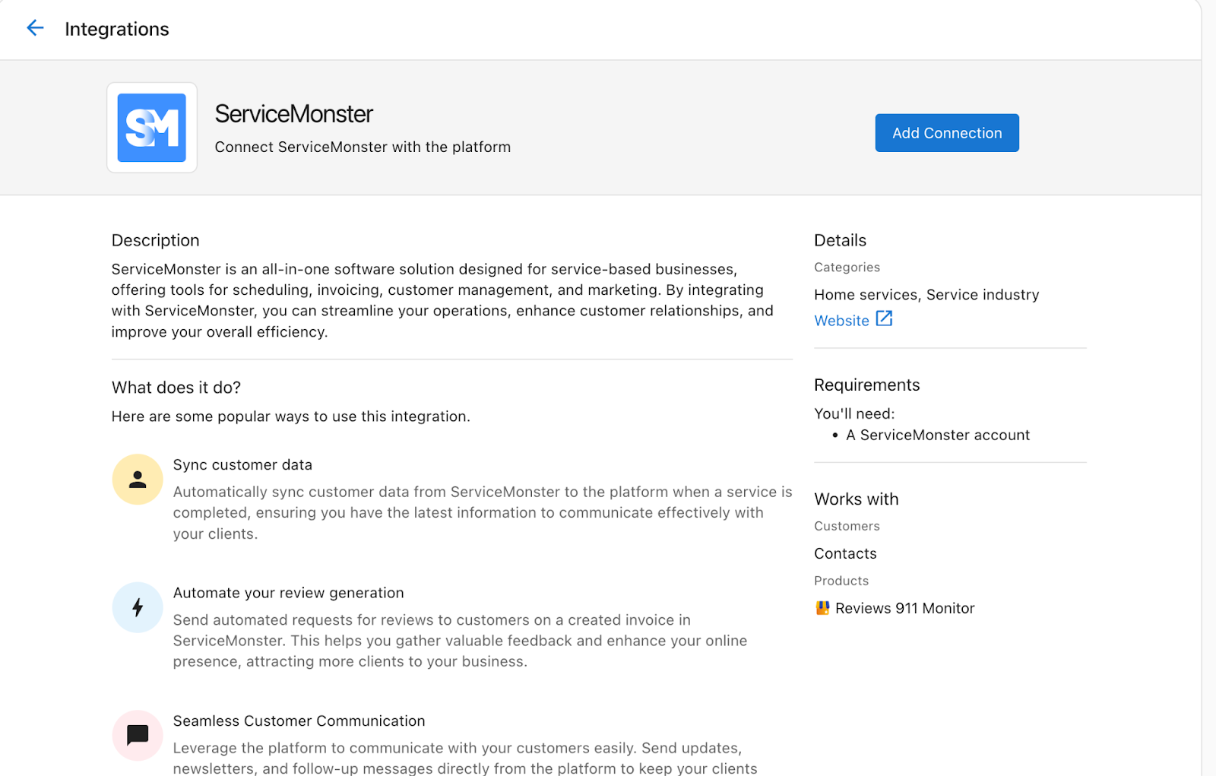The height and width of the screenshot is (776, 1216).
Task: Select Contacts under Works with
Action: click(845, 553)
